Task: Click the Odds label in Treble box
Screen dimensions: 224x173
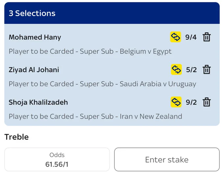Action: [57, 155]
